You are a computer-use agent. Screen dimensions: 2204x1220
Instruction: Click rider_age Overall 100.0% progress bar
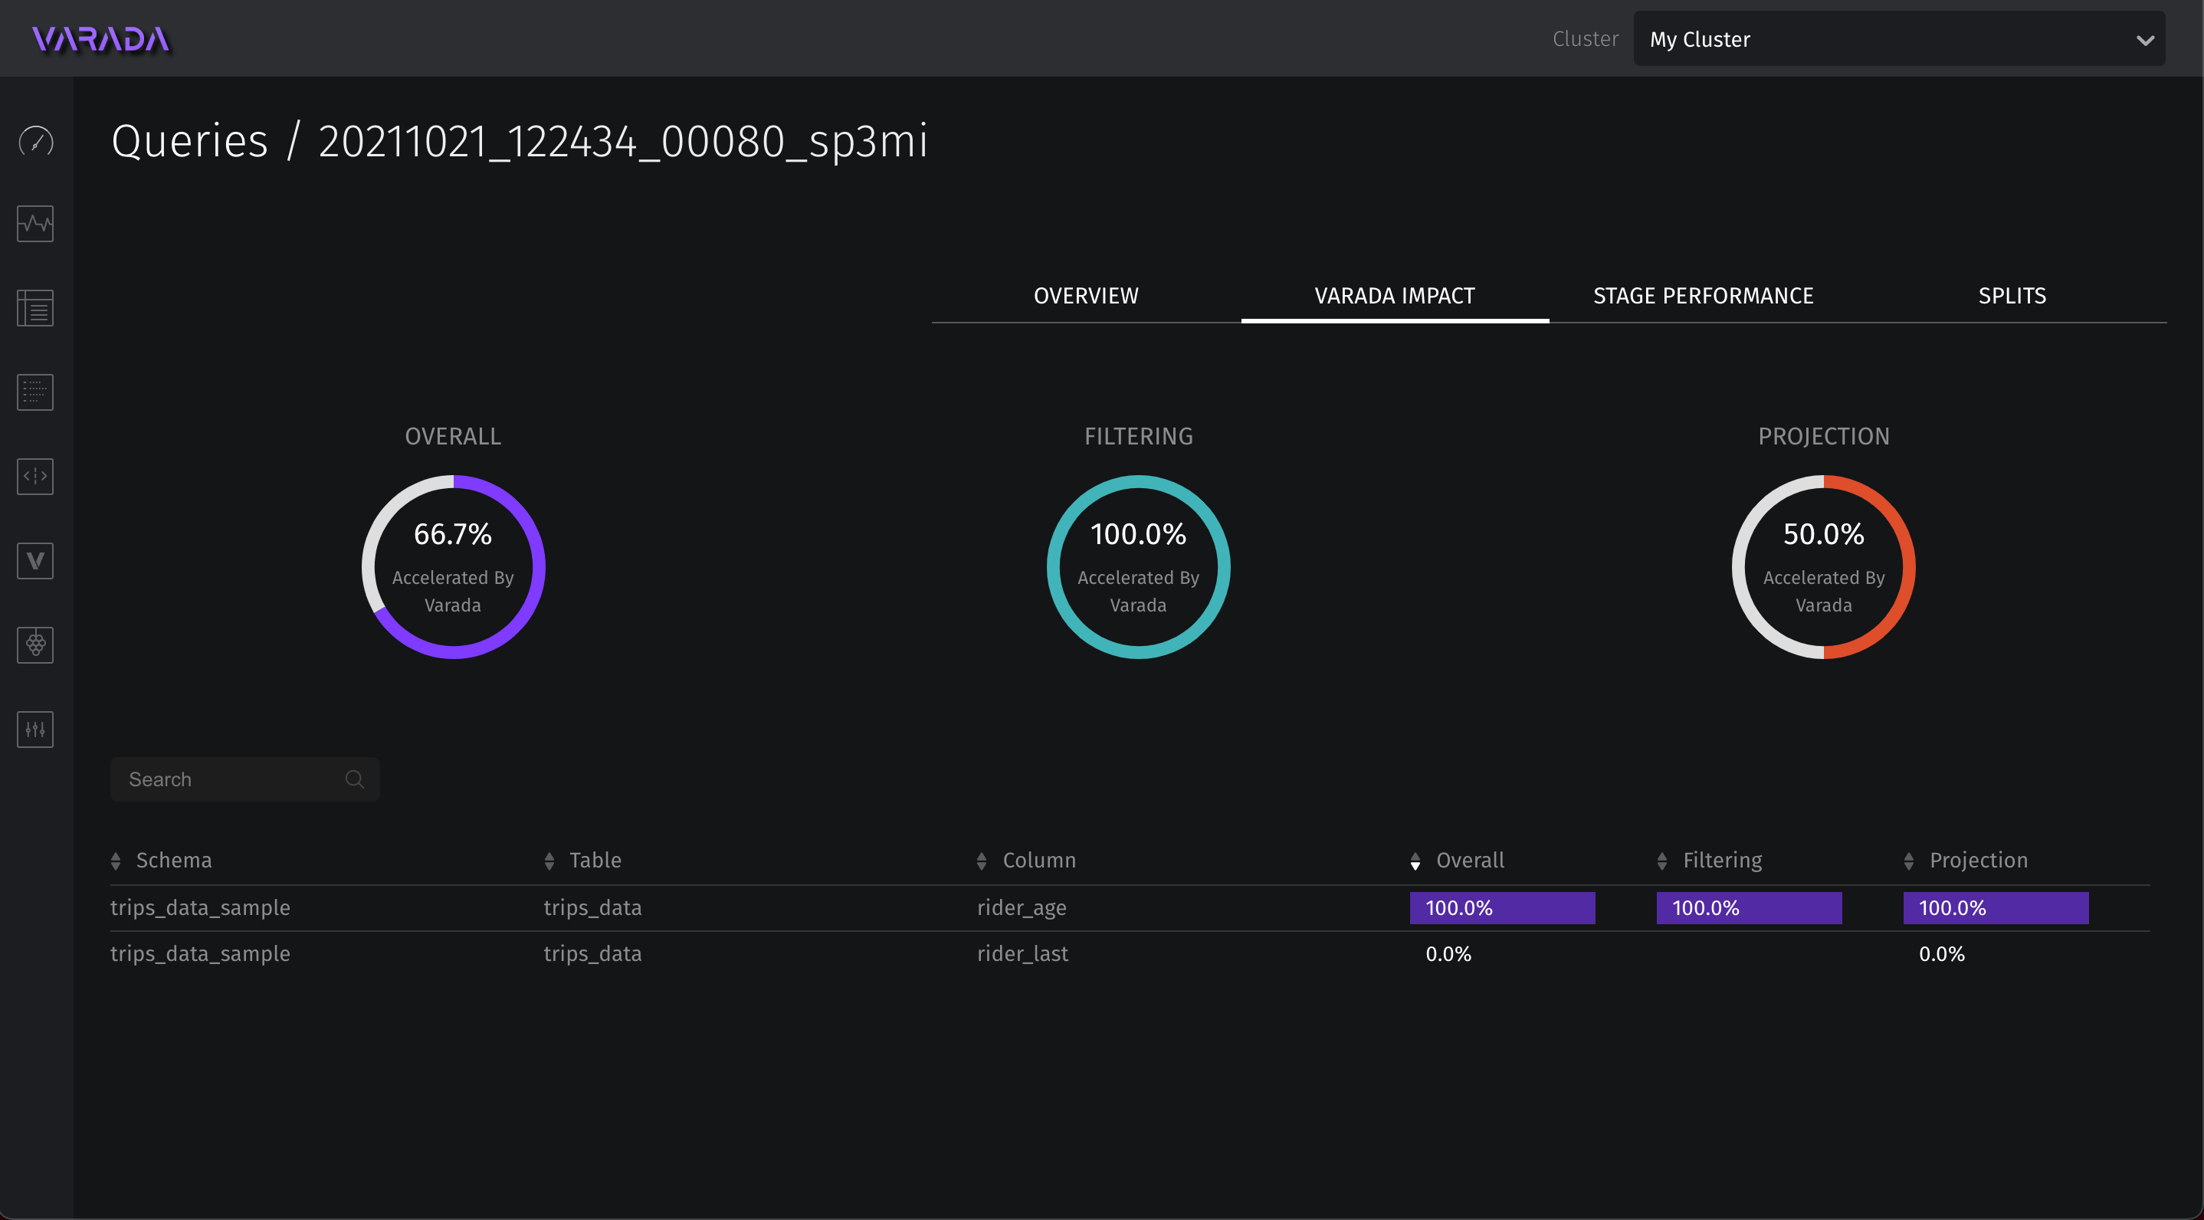click(1501, 908)
